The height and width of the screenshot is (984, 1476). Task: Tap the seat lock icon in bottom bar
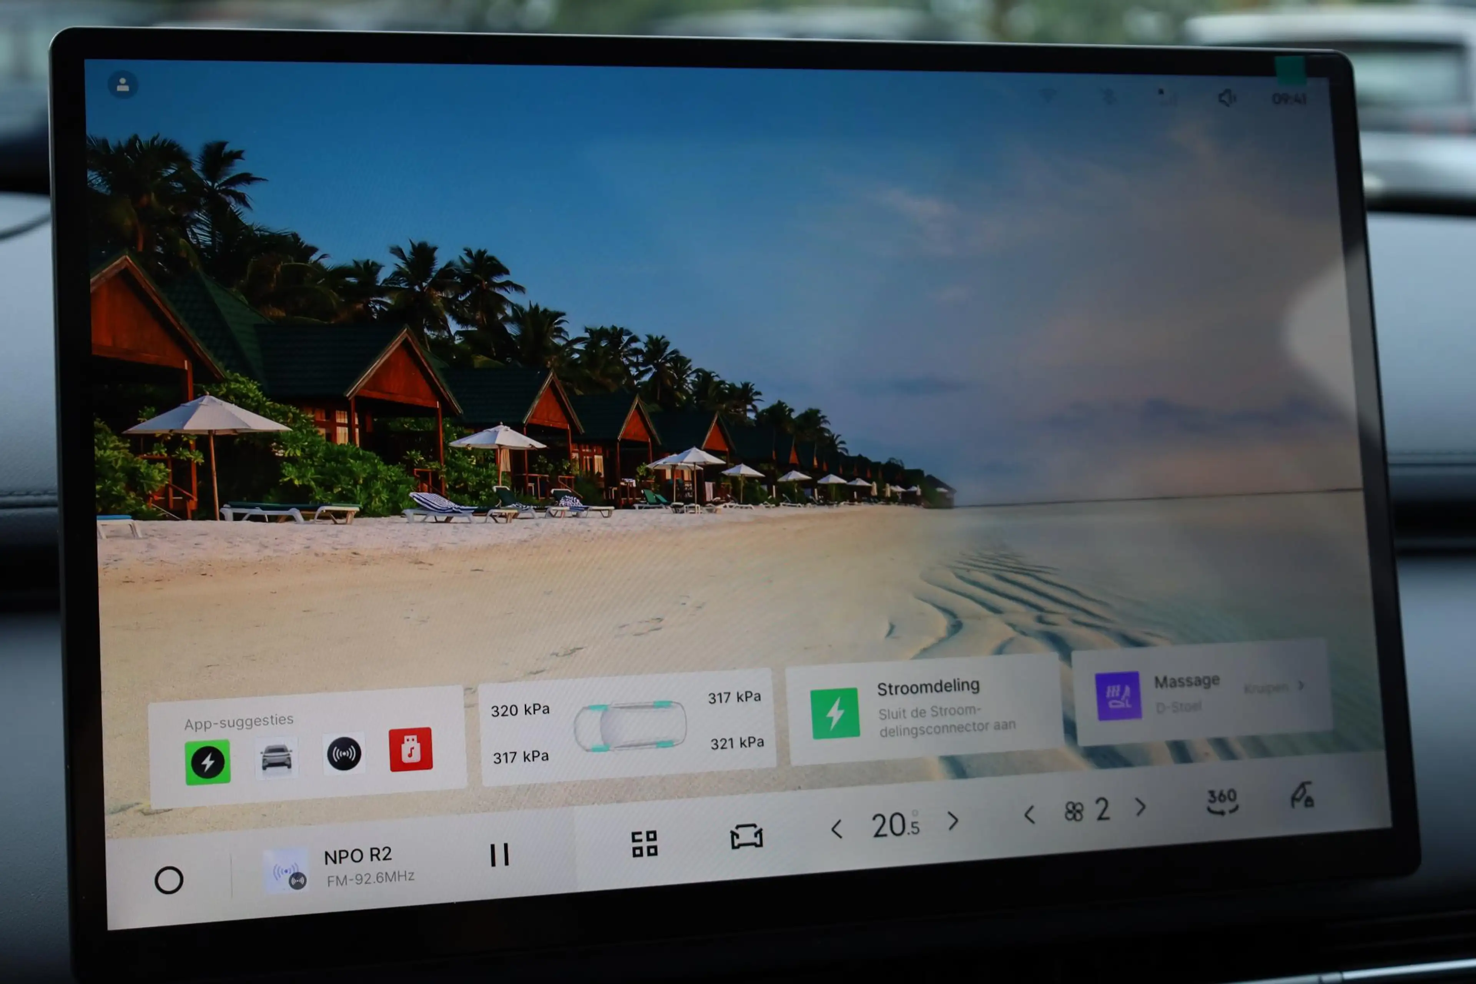pos(1302,795)
